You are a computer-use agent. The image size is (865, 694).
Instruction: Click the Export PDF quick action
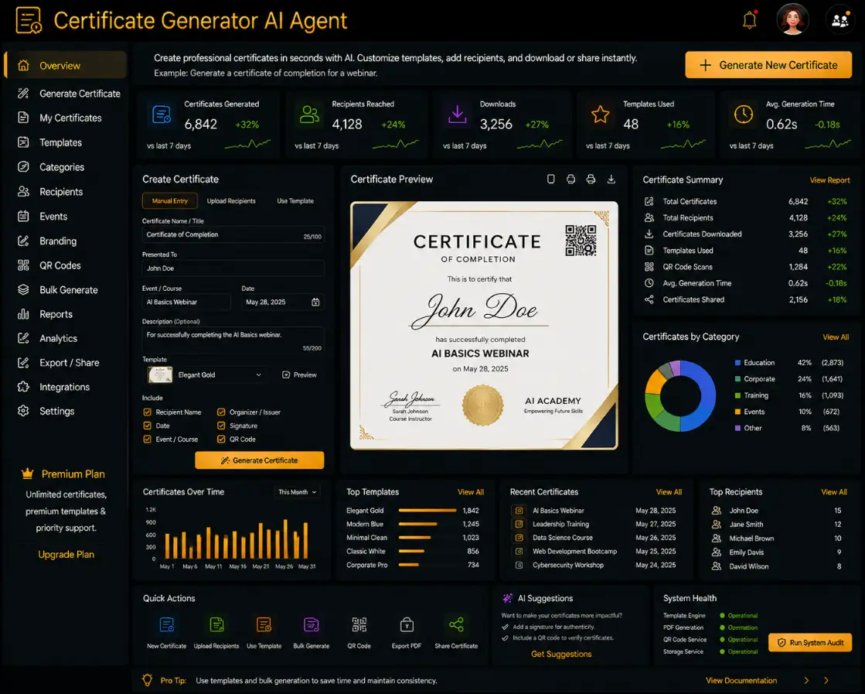[x=407, y=631]
